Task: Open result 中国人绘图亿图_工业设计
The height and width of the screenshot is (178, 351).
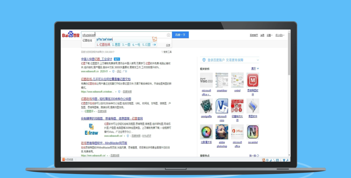Action: [96, 59]
